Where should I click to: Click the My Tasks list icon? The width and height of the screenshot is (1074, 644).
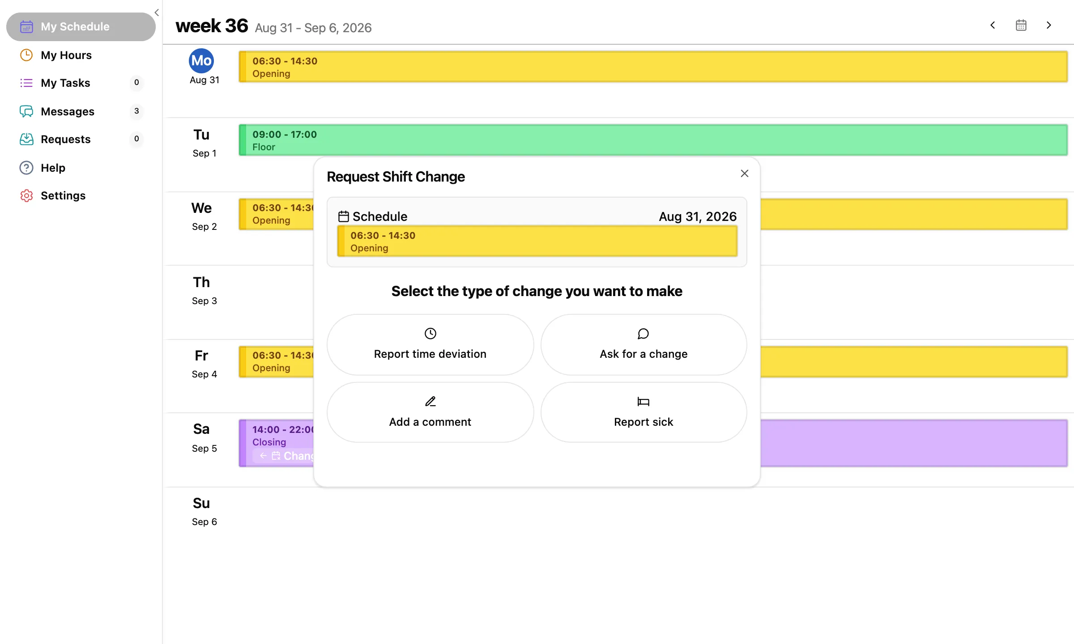[26, 83]
